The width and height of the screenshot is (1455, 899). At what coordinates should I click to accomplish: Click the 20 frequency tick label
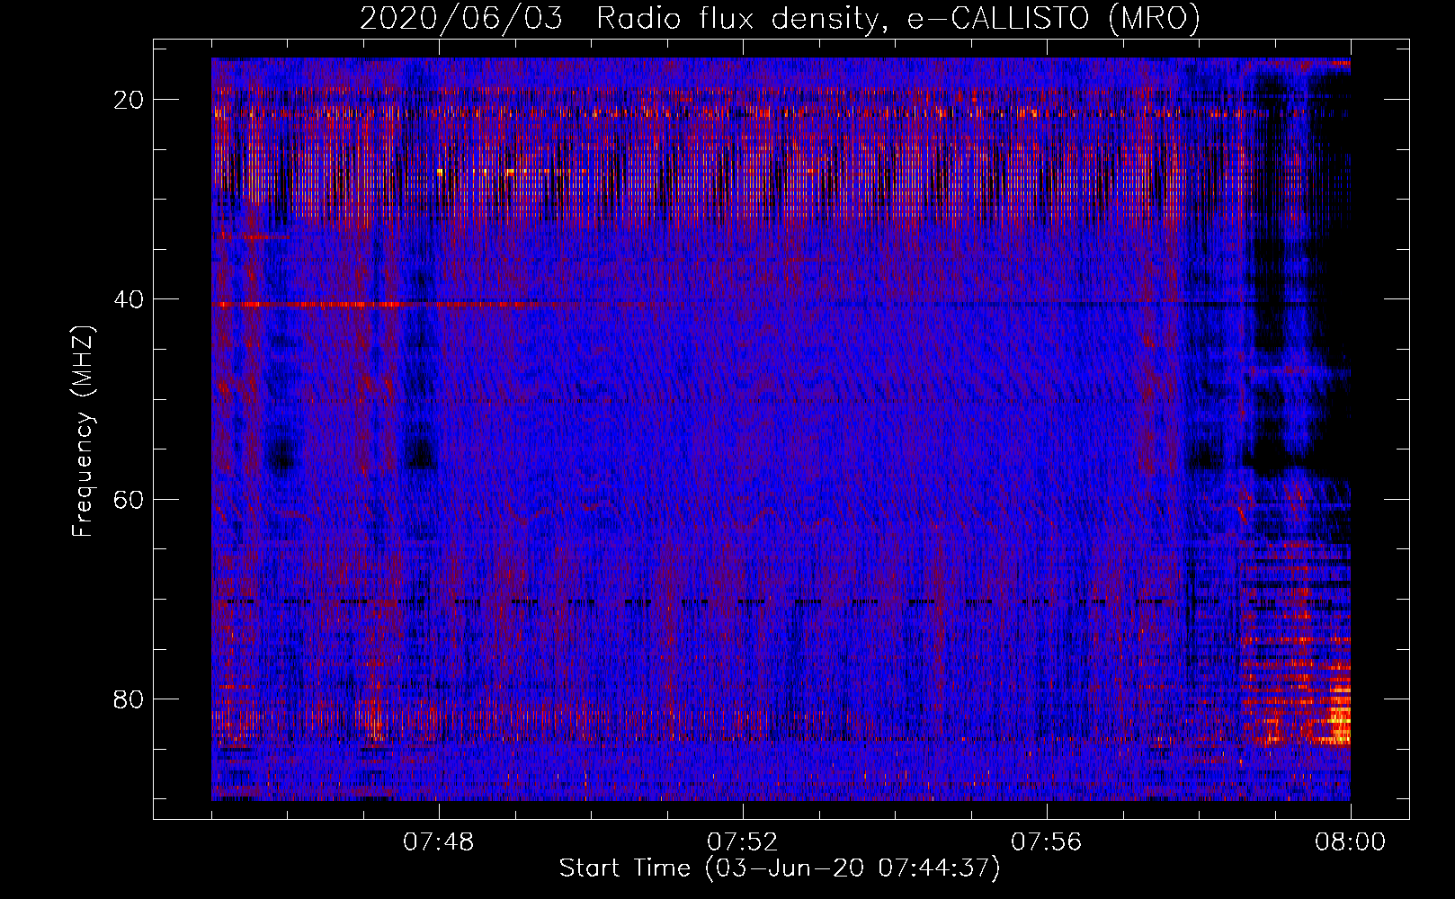[x=129, y=100]
